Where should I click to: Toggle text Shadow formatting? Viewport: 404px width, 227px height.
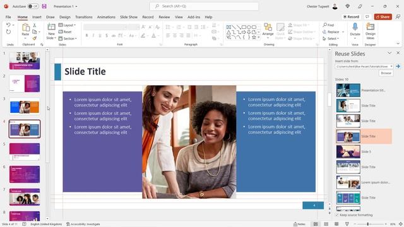click(107, 35)
